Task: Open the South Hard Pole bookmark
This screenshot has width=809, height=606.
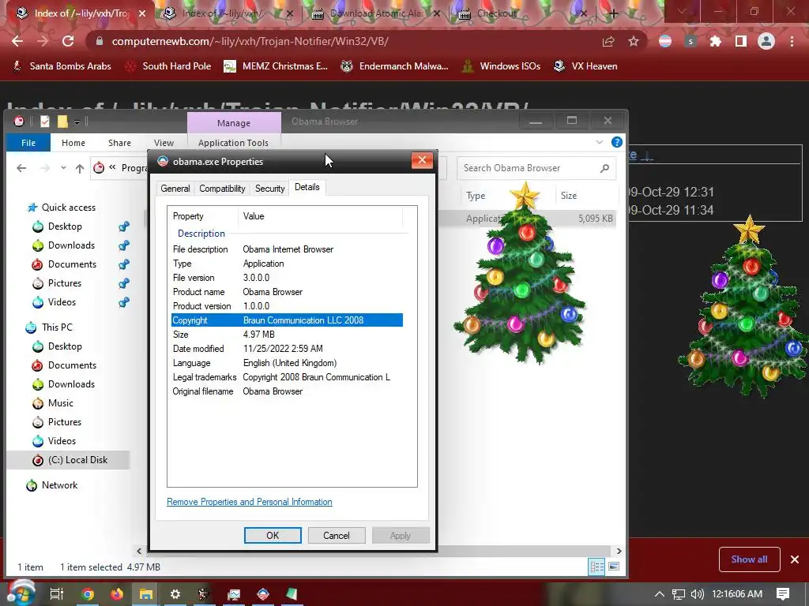Action: (x=169, y=66)
